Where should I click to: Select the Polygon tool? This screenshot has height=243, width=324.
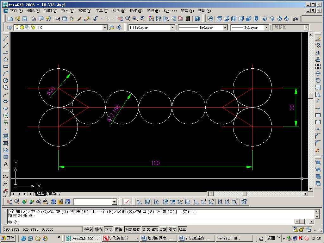6,59
